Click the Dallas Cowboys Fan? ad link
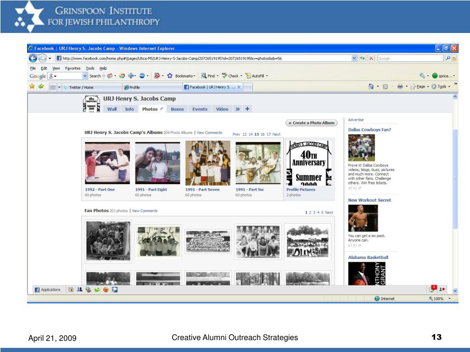Image resolution: width=470 pixels, height=352 pixels. coord(369,130)
